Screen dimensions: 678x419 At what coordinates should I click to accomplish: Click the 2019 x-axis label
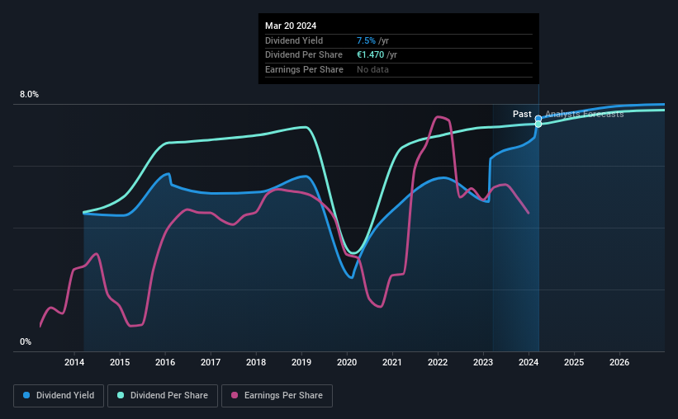coord(301,362)
